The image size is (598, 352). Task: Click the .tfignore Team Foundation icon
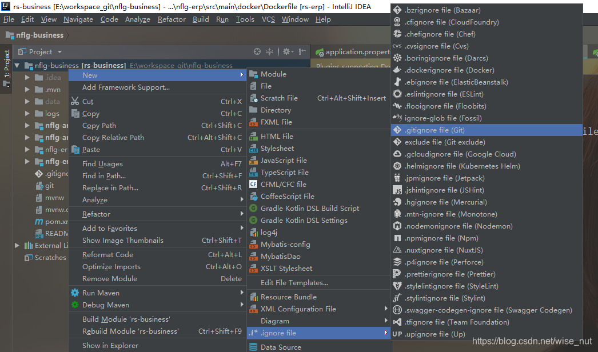coord(397,322)
